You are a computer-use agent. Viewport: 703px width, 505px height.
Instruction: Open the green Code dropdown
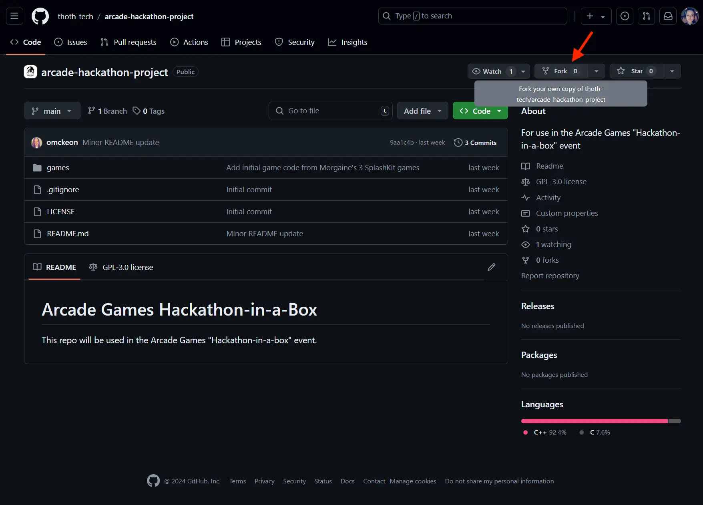pos(480,111)
